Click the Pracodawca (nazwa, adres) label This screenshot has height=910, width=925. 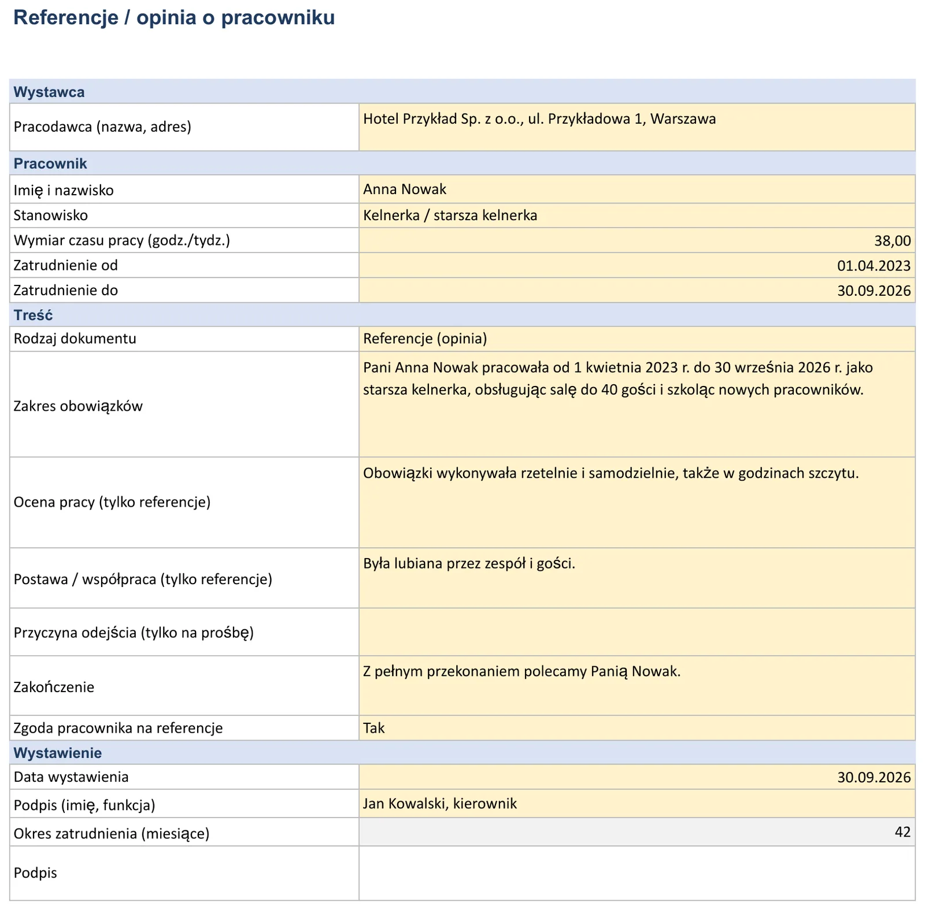(x=102, y=127)
